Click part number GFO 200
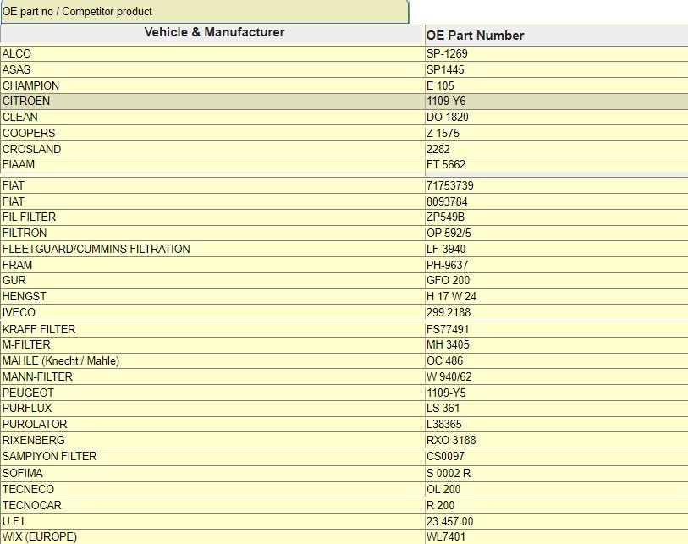This screenshot has height=544, width=688. [448, 280]
